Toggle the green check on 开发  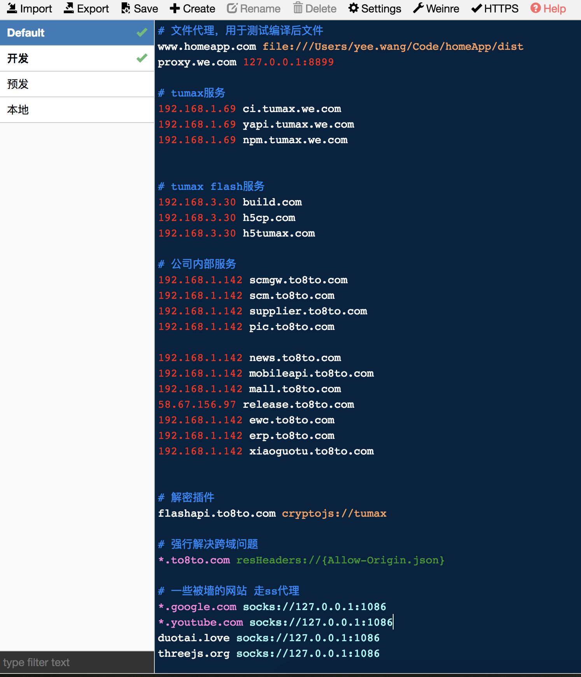142,58
